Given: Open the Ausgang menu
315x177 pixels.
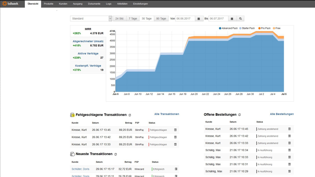Looking at the screenshot, I should [77, 4].
